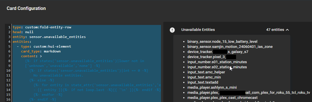The height and width of the screenshot is (102, 312).
Task: Collapse the 47 entities chevron
Action: point(287,30)
